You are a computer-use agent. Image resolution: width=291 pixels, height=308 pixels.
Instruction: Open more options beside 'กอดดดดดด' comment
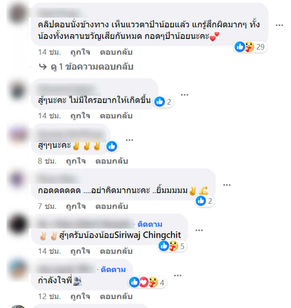click(227, 185)
